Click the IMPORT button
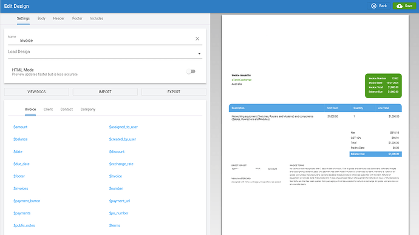Screen dimensions: 419x235 click(x=105, y=91)
